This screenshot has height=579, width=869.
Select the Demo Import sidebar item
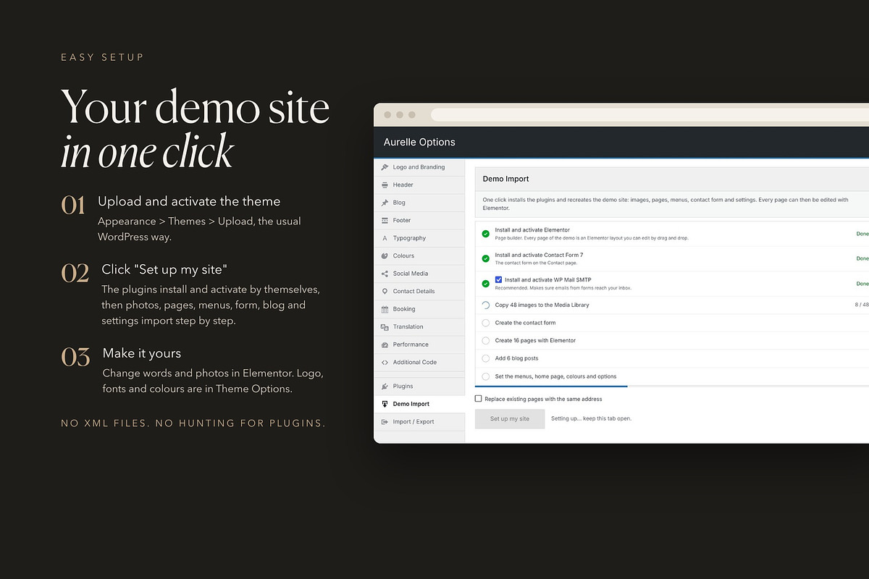pos(419,404)
